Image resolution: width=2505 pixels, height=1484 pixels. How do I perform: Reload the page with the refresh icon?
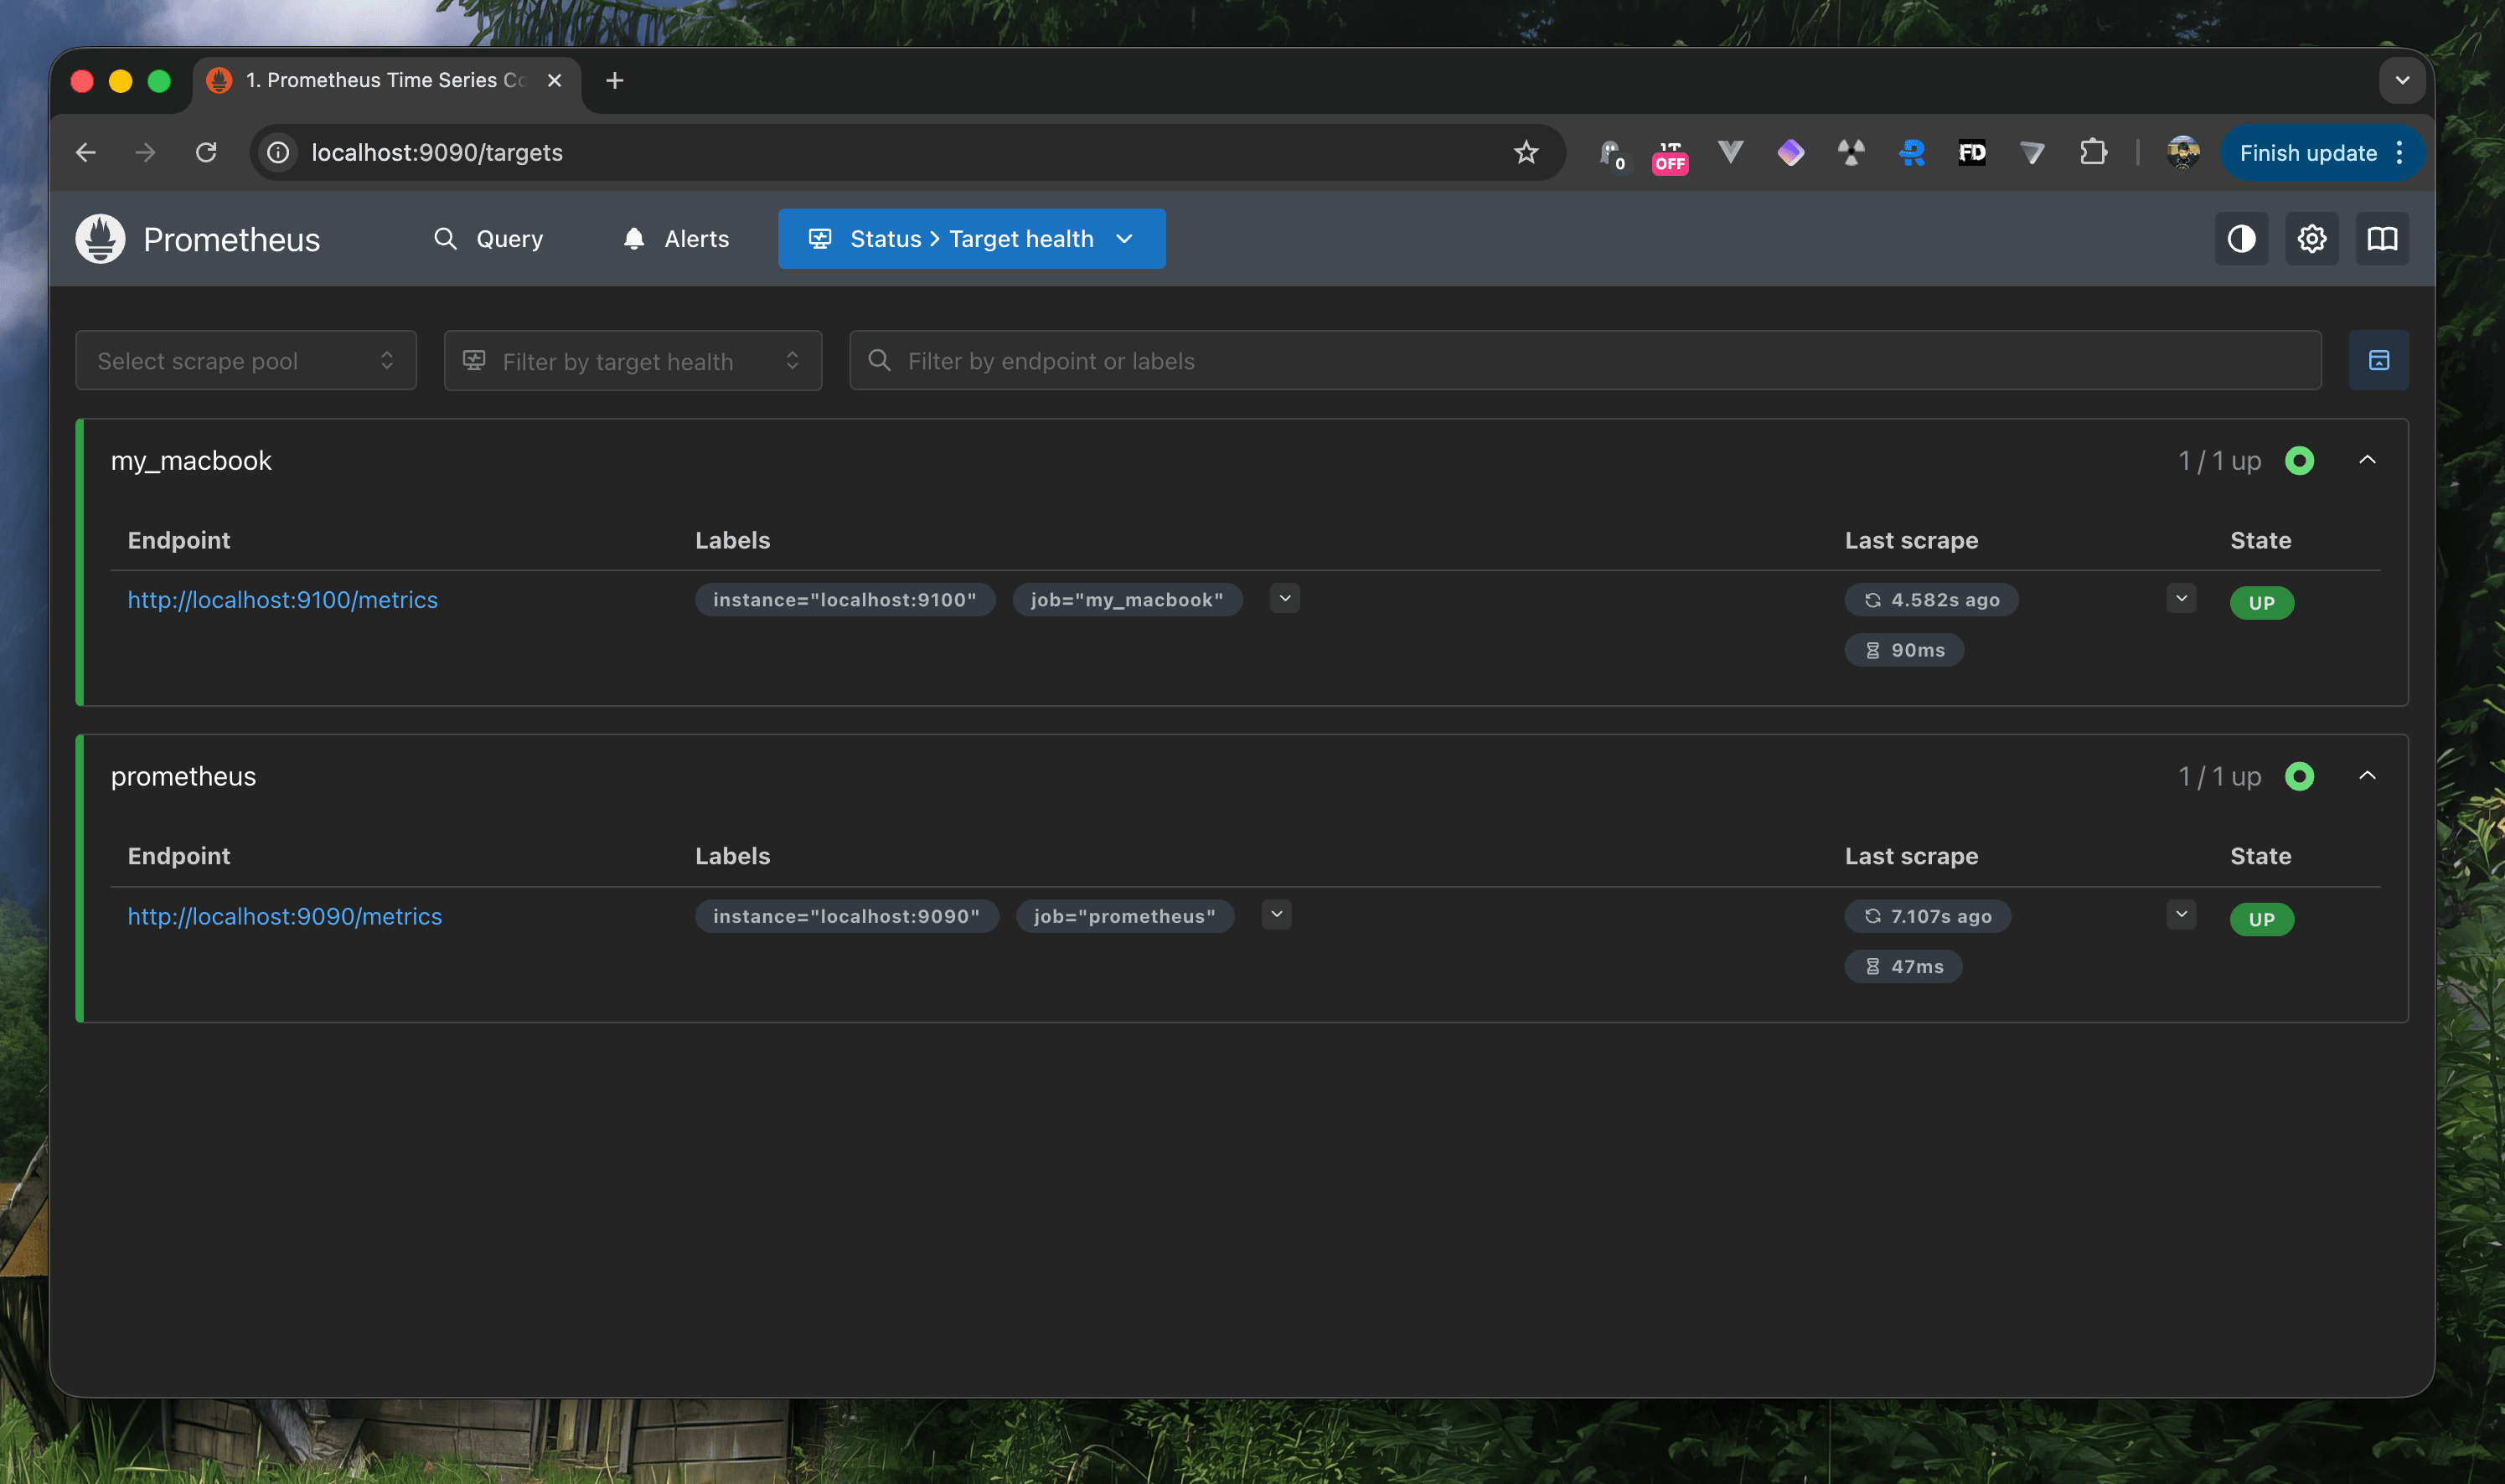pos(206,153)
